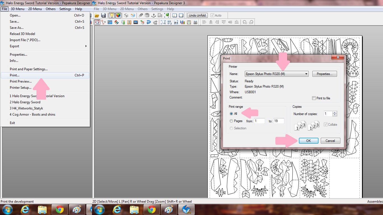Click the grey pencil toolbar icon
Screen dimensions: 383x215
141,15
